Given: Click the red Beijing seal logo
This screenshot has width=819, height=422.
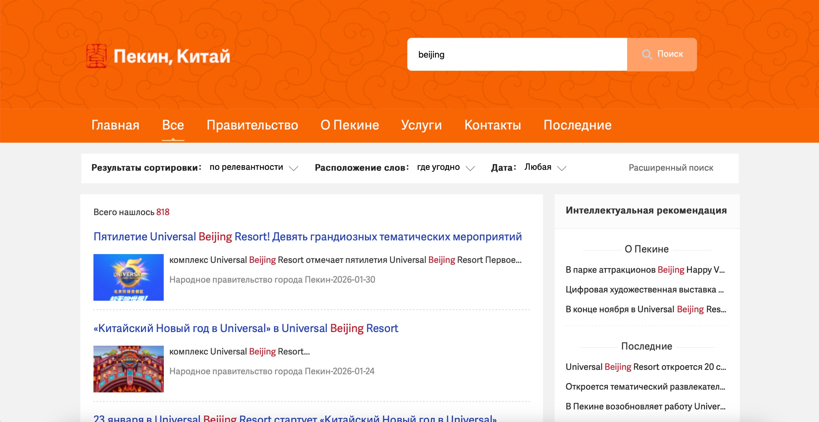Looking at the screenshot, I should tap(96, 56).
